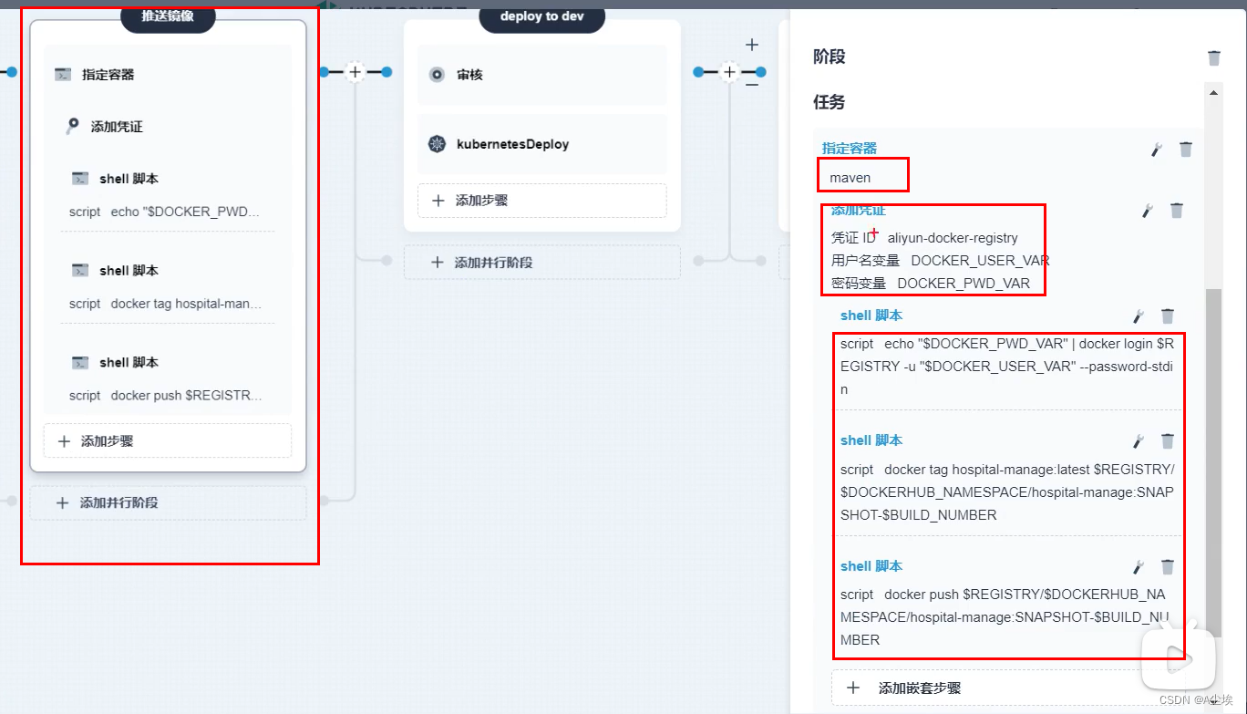This screenshot has width=1247, height=714.
Task: Click shell icon above docker push script
Action: [80, 363]
